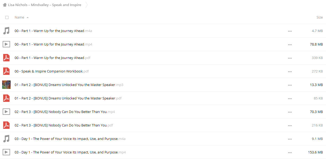Open 00 - Part 1 - Warm Up for the Journey Ahead.m4a
The height and width of the screenshot is (159, 326).
[53, 31]
